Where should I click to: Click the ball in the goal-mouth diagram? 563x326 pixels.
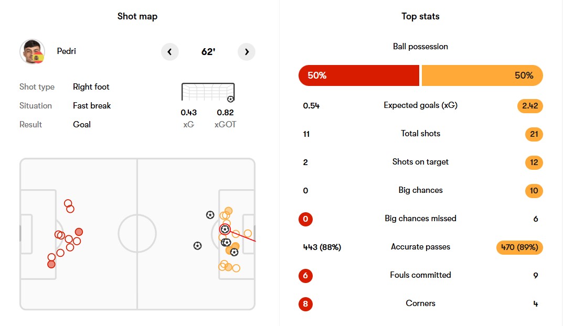(x=230, y=99)
